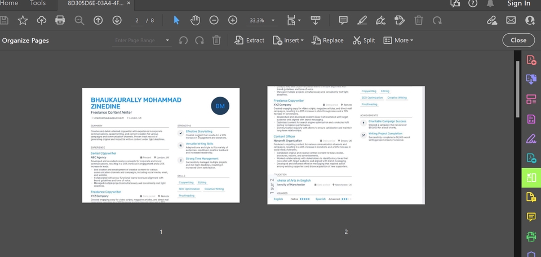Select highlighted Organize Pages sidebar icon
541x257 pixels.
531,178
